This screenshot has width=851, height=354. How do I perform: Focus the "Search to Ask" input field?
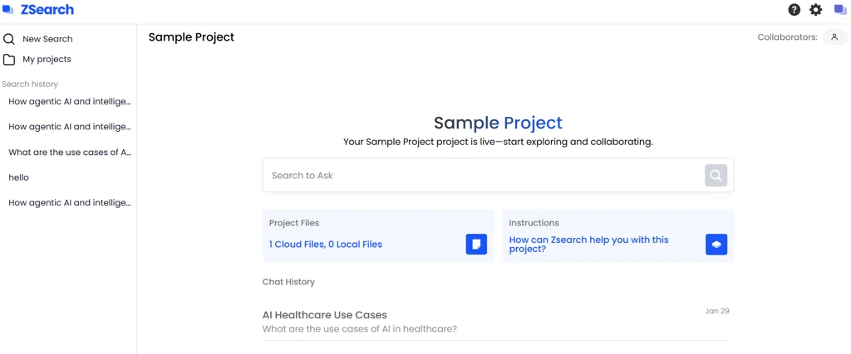[x=482, y=176]
